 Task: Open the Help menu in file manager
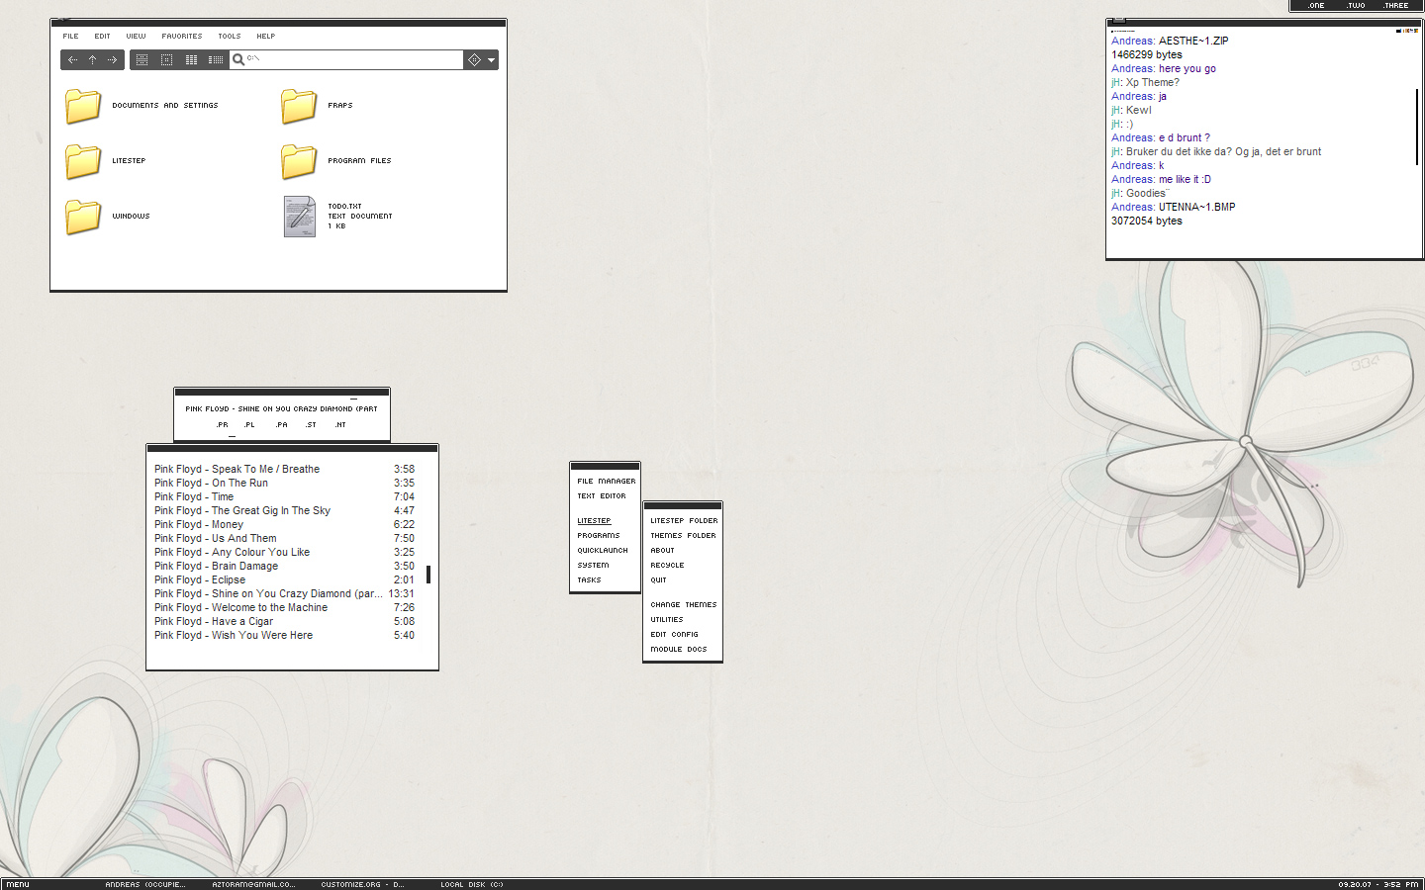click(x=266, y=36)
